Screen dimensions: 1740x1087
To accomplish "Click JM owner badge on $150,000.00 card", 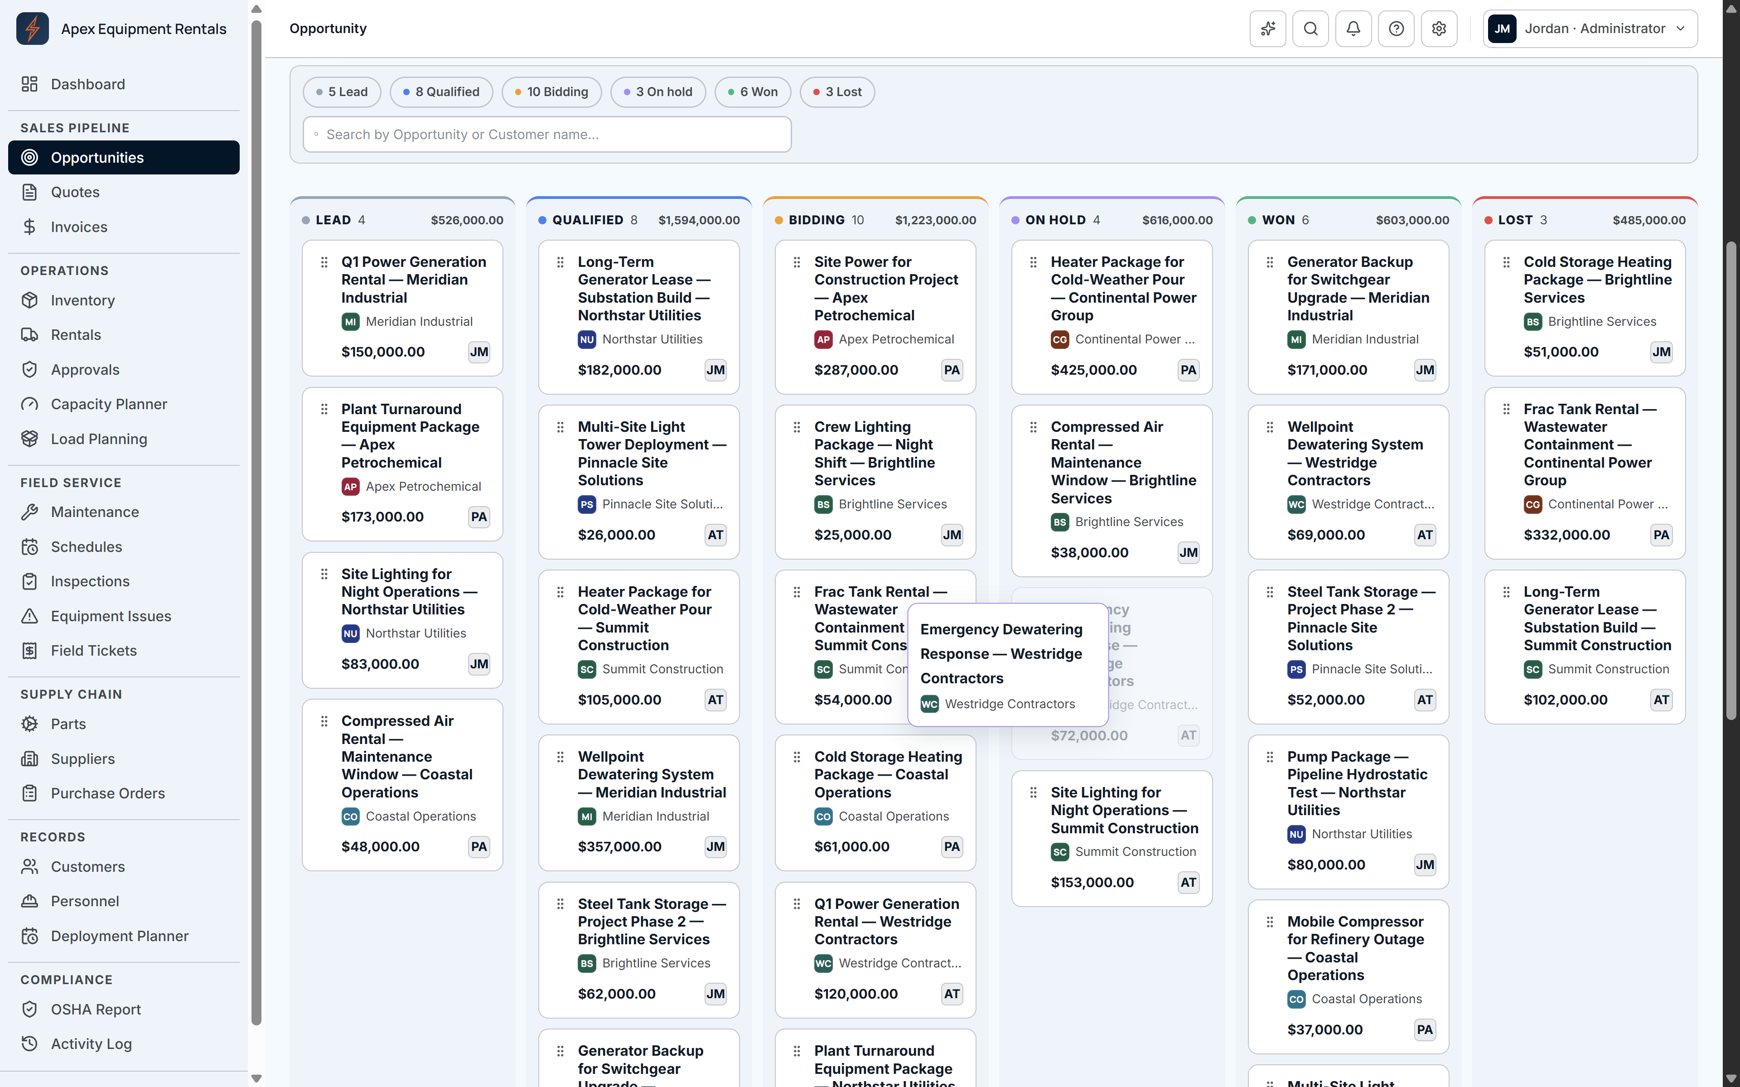I will click(478, 352).
